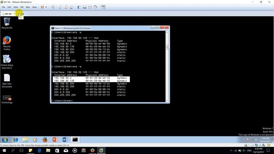Click guest volume tray icon

256,140
